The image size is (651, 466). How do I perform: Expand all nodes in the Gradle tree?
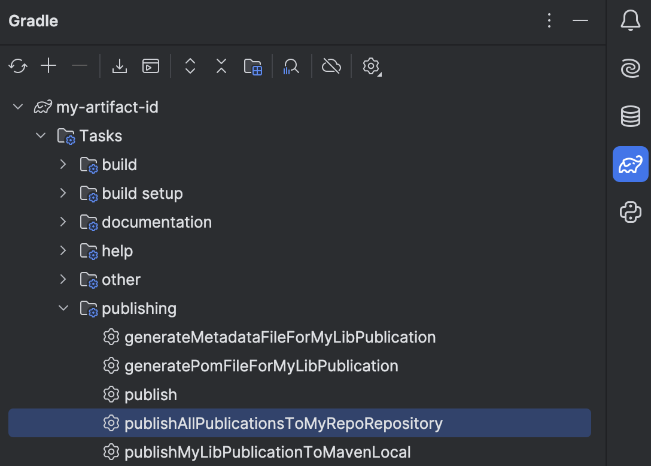[x=190, y=66]
